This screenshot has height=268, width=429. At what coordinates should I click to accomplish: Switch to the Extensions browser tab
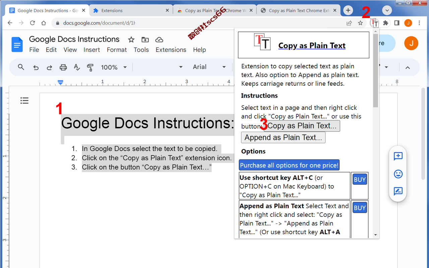[131, 10]
